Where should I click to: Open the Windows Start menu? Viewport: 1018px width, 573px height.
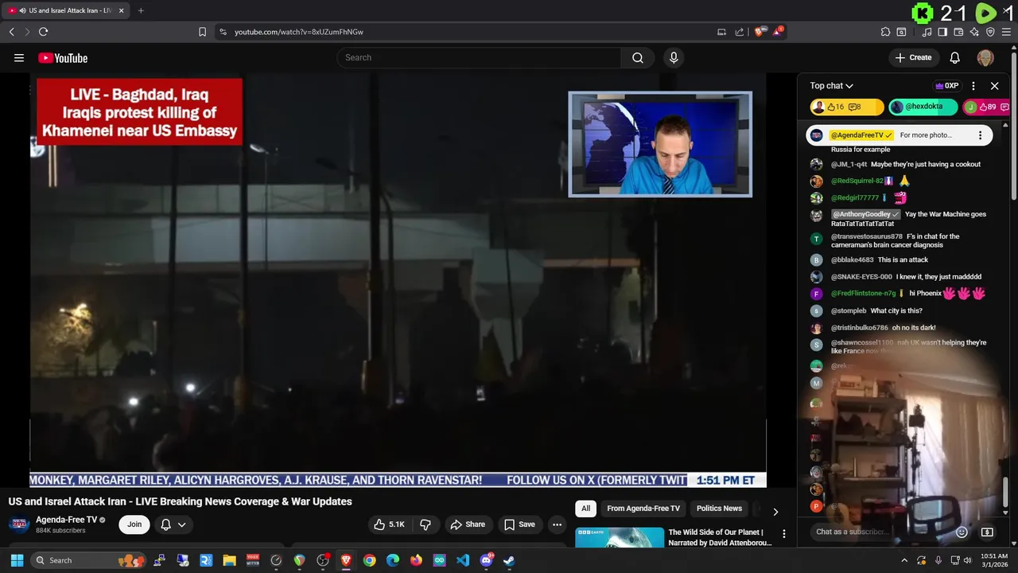(x=17, y=560)
